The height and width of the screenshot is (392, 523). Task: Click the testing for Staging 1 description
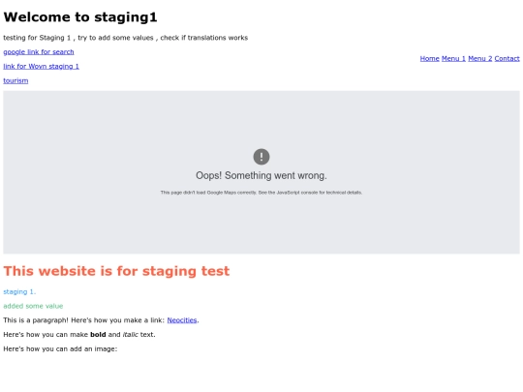(125, 38)
